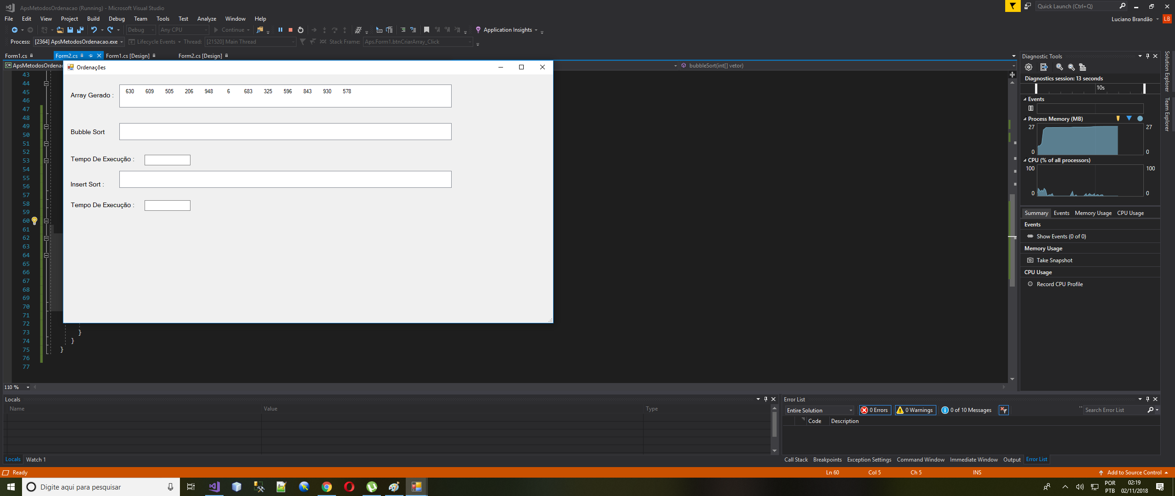Restart the debugging session
Viewport: 1175px width, 496px height.
tap(301, 30)
